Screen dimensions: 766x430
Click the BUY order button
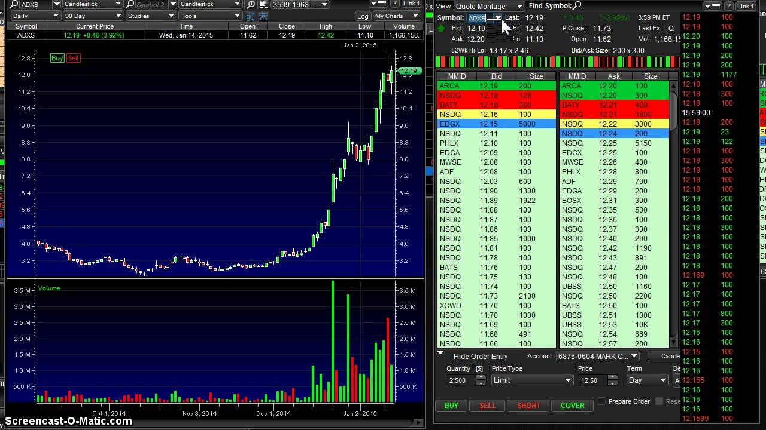pyautogui.click(x=452, y=406)
